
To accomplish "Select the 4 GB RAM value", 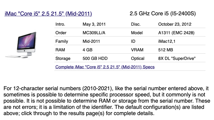I will (87, 50).
